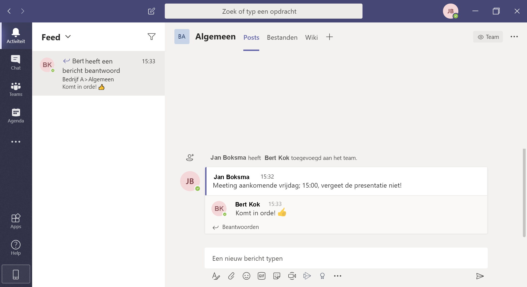527x287 pixels.
Task: Click the Algemeen channel title
Action: pyautogui.click(x=216, y=36)
